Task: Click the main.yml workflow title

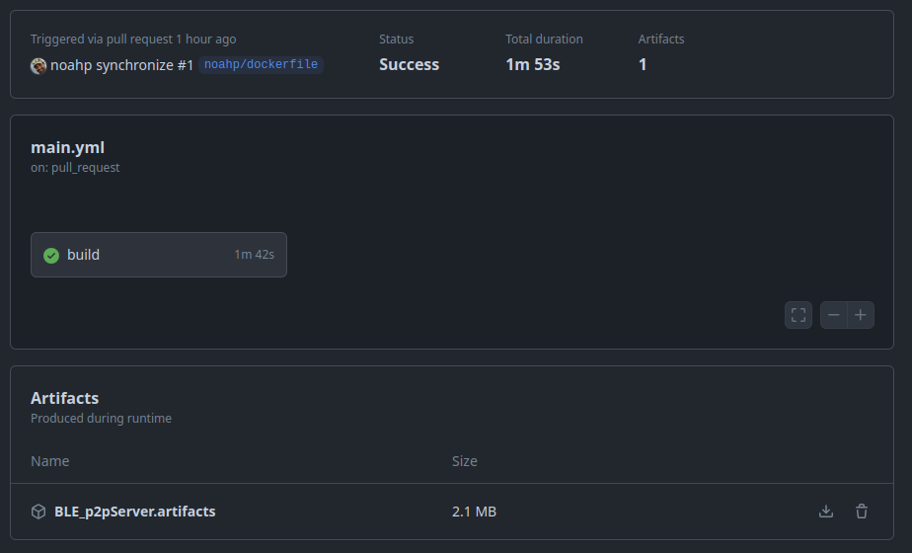Action: 67,148
